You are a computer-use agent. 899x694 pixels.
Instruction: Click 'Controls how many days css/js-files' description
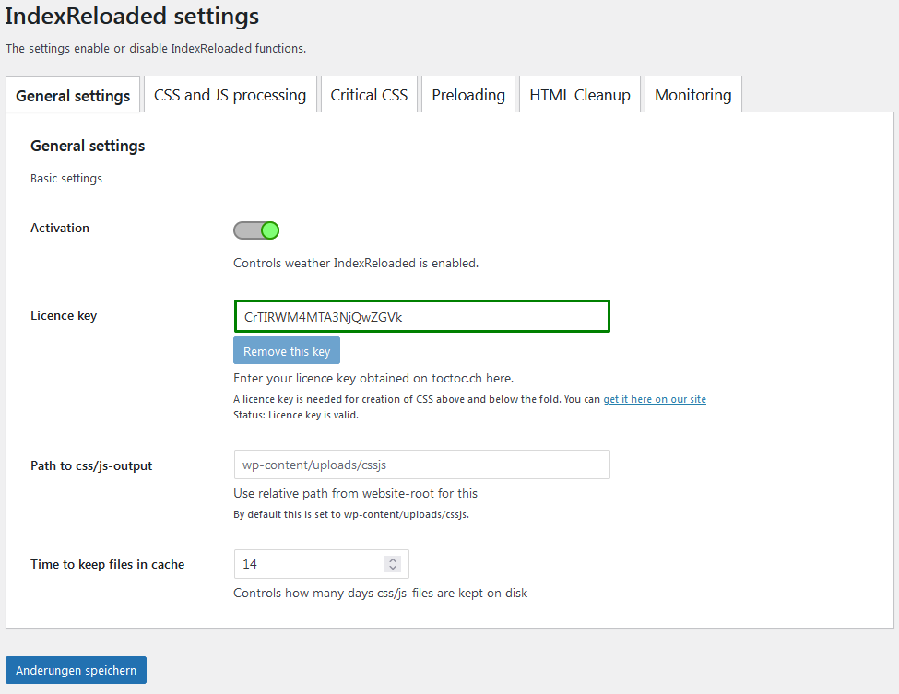coord(380,594)
